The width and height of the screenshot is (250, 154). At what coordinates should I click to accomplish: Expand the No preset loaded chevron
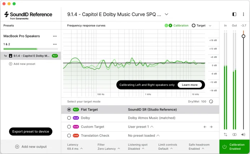tap(158, 136)
